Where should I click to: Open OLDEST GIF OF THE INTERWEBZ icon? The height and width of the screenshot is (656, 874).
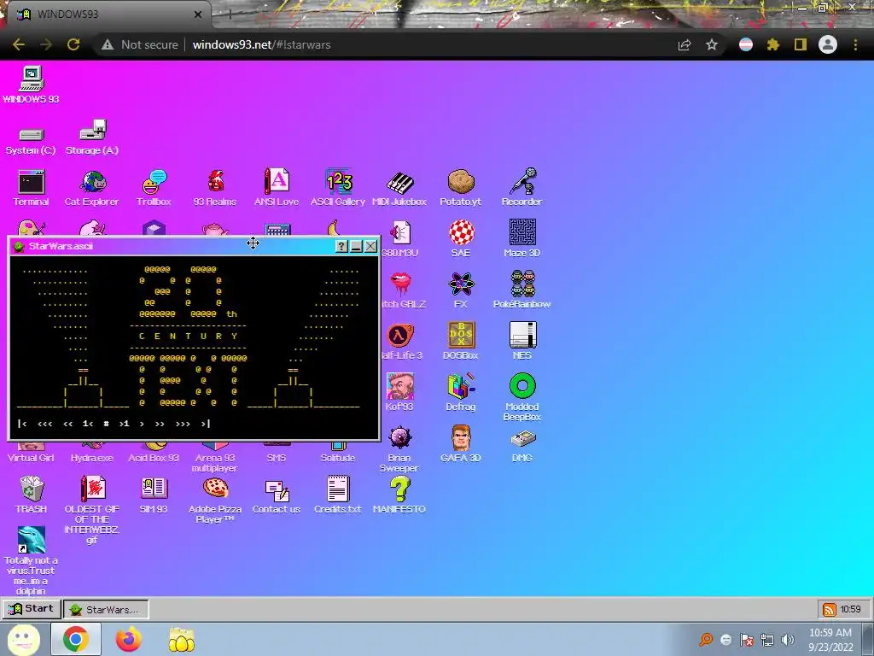click(92, 489)
